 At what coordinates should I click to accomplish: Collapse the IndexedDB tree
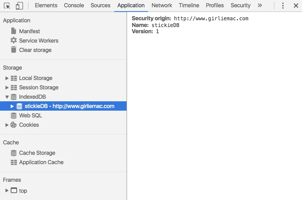click(7, 97)
